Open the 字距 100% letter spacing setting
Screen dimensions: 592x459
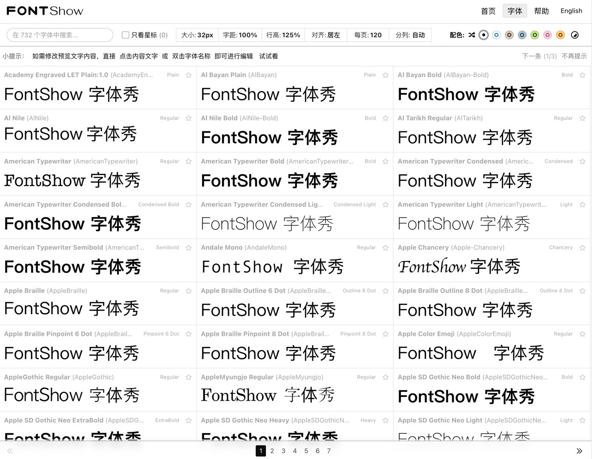[240, 35]
